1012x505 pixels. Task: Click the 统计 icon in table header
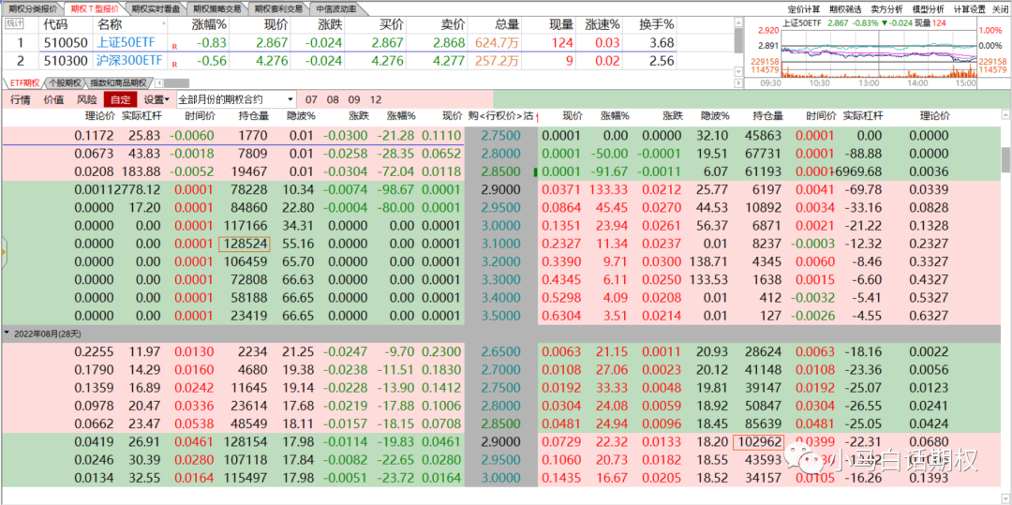click(15, 24)
